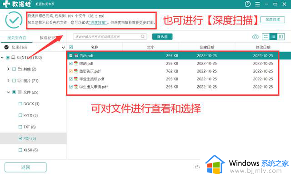Toggle the select-all checkbox in header
The width and height of the screenshot is (291, 177).
click(71, 47)
